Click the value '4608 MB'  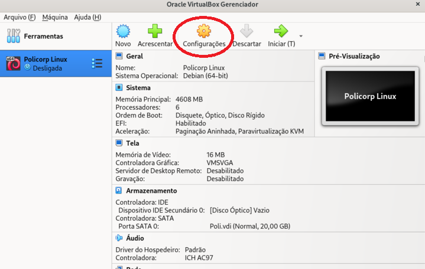[189, 99]
